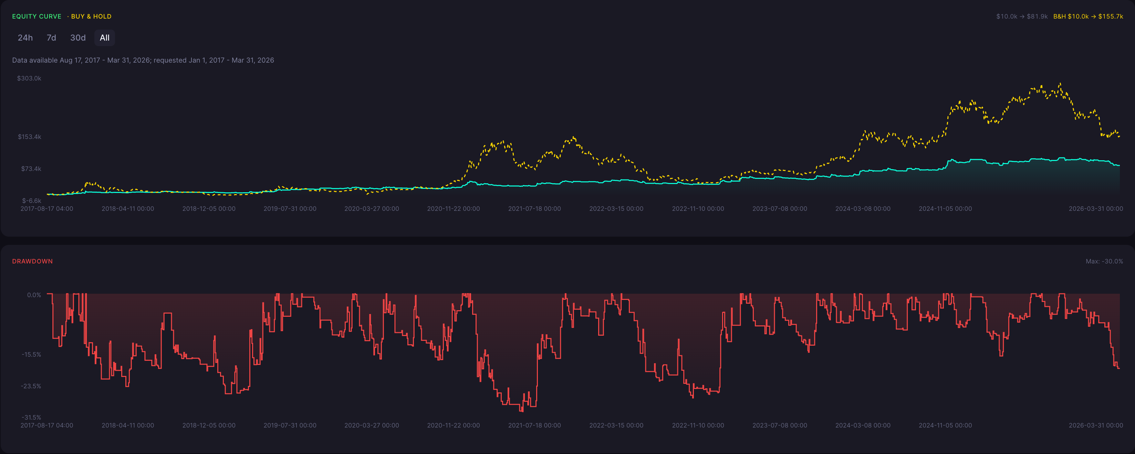Click drawdown chart date 2022-11-10 00:00

click(698, 425)
